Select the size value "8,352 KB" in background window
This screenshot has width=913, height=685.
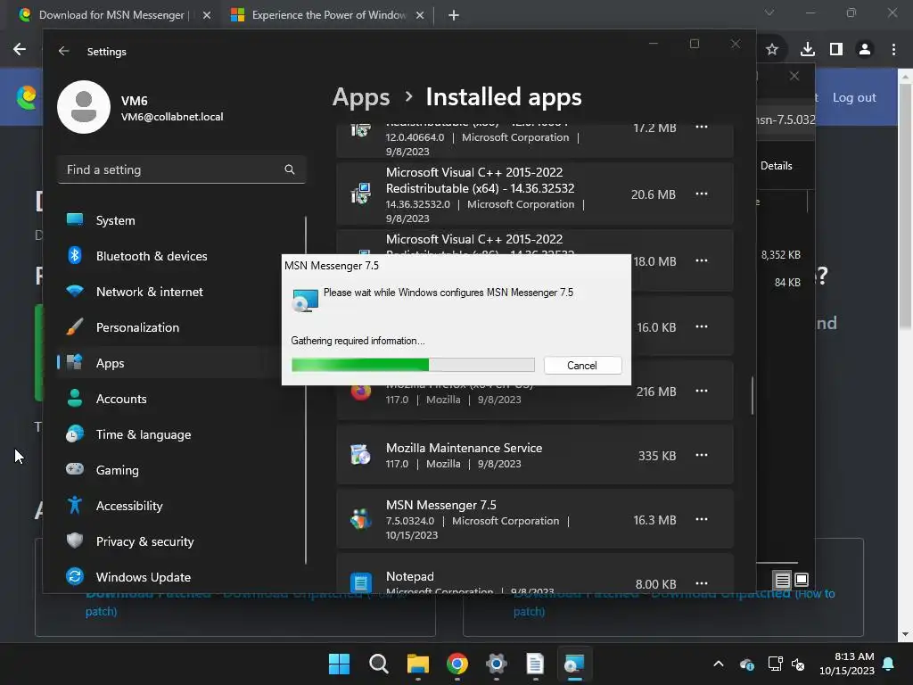click(x=781, y=254)
